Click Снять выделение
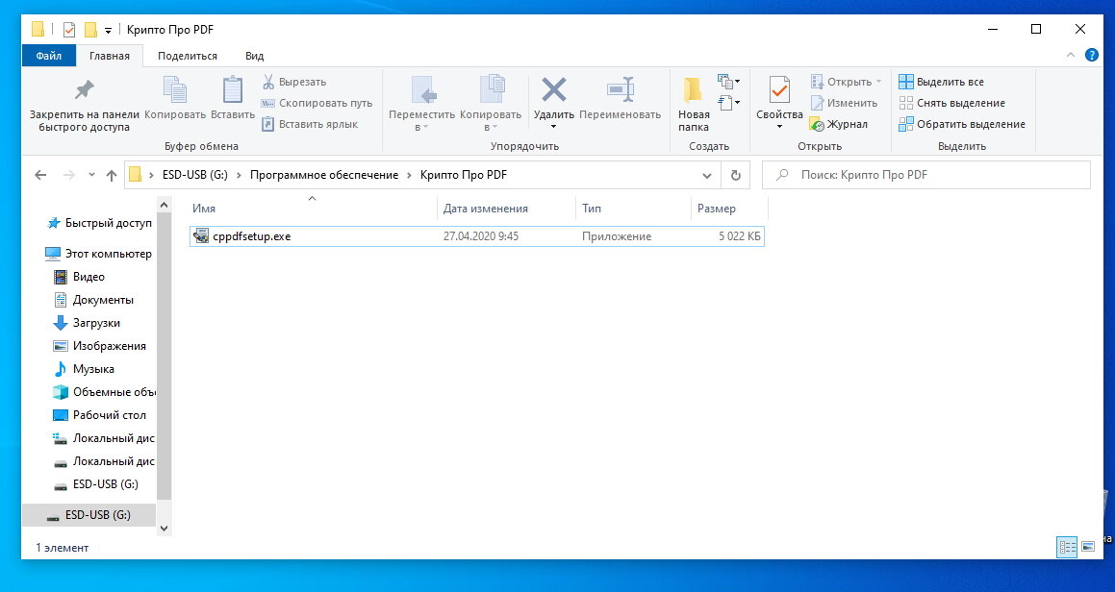The height and width of the screenshot is (592, 1115). pos(952,103)
